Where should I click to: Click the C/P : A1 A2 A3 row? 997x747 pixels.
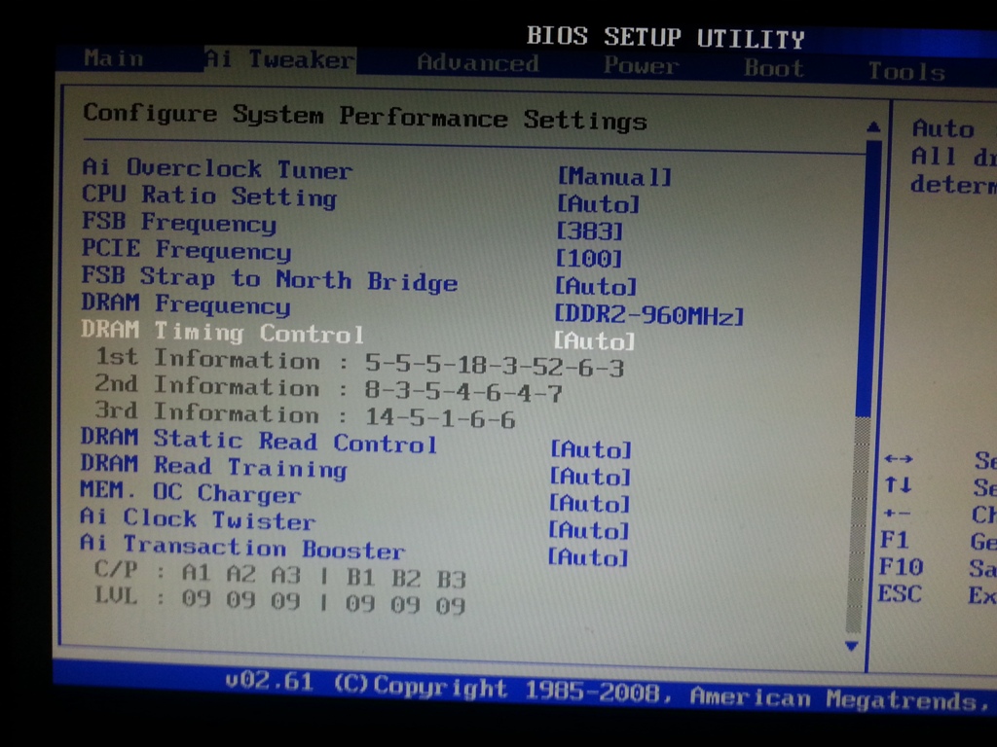pos(279,574)
